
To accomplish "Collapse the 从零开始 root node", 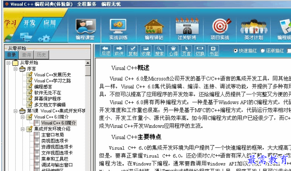I will coord(8,63).
